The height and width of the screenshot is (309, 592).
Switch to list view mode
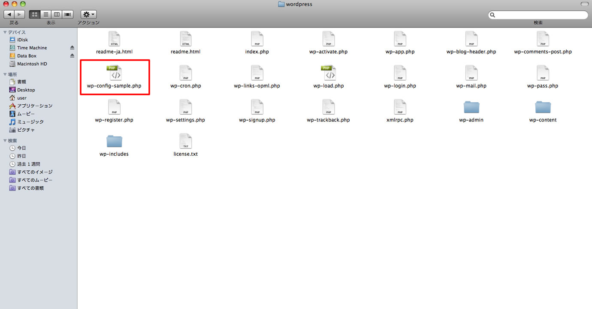[x=46, y=15]
